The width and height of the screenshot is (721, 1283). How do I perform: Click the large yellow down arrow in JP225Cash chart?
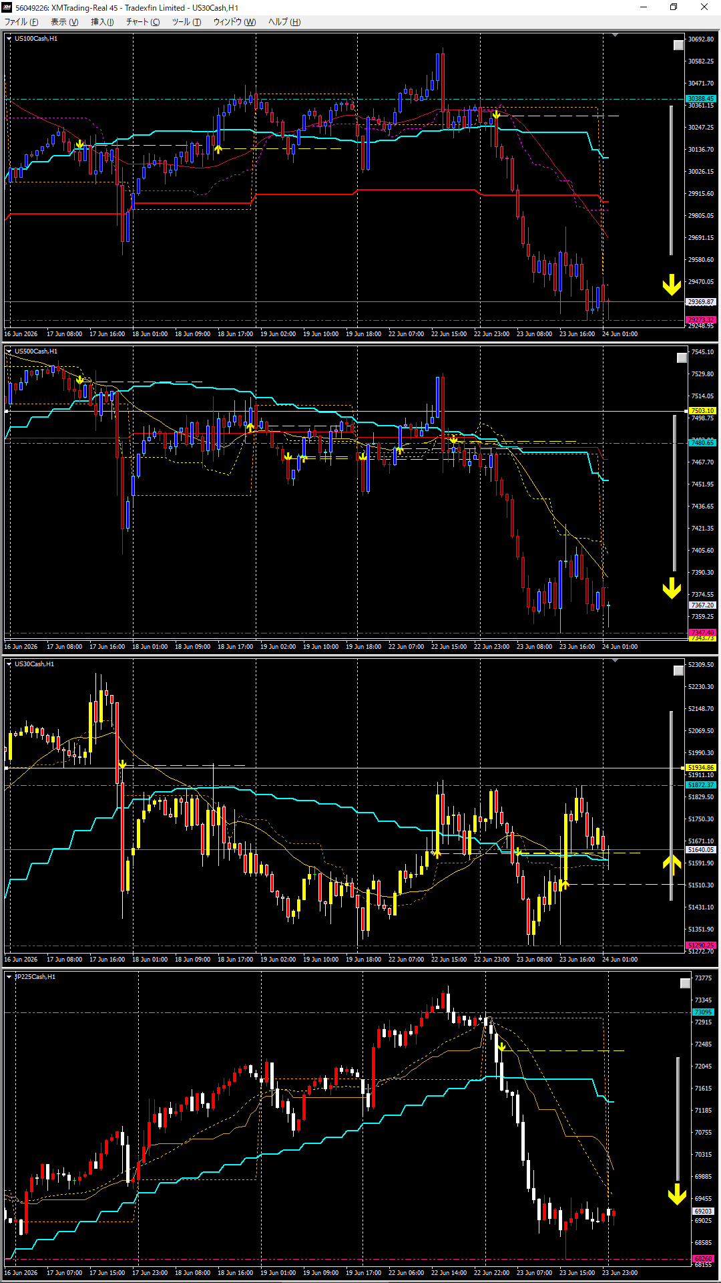(678, 1194)
